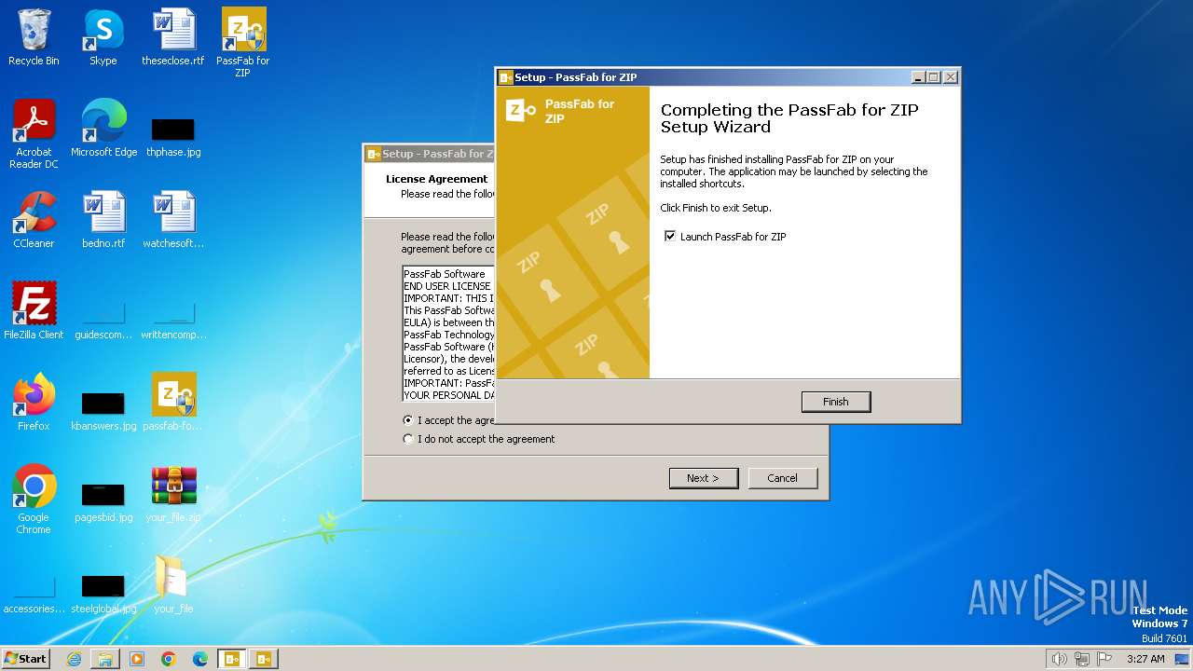This screenshot has height=671, width=1193.
Task: Select FileZilla Client desktop shortcut
Action: point(34,310)
